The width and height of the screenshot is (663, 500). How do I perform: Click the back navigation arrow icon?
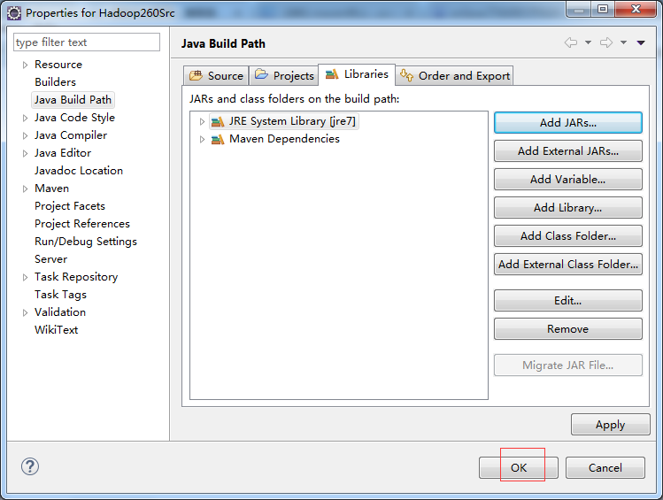click(x=571, y=42)
